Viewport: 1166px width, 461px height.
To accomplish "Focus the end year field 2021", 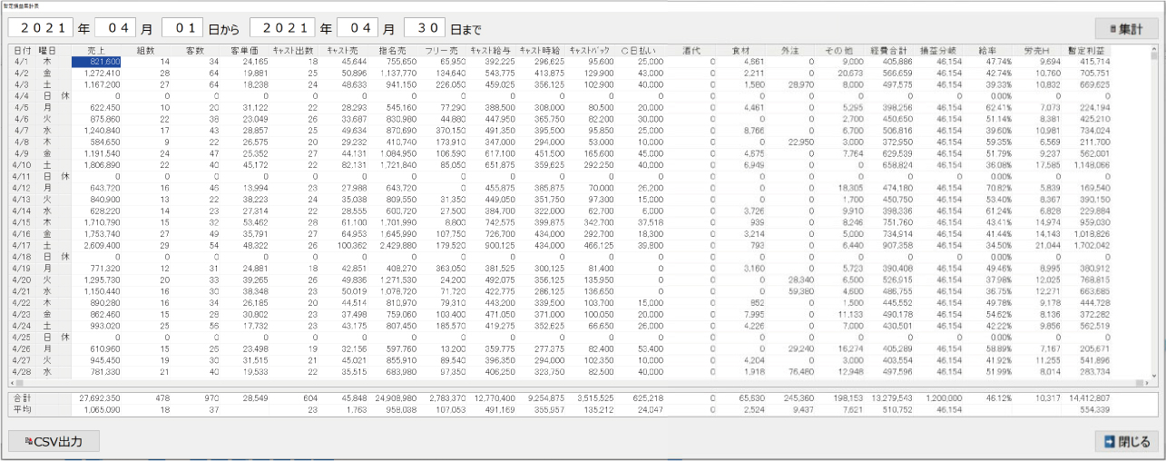I will click(x=282, y=28).
